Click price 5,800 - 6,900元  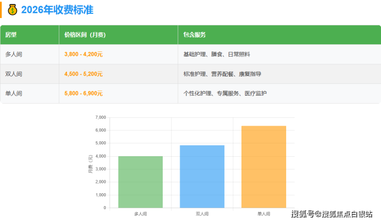(x=83, y=94)
